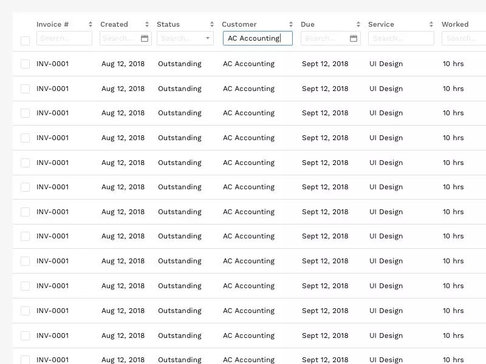
Task: Expand the Status filter dropdown
Action: pos(208,38)
